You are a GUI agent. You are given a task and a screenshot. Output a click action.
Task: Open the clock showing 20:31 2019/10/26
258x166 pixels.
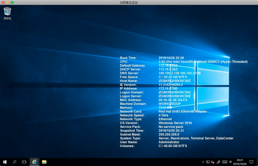coord(240,162)
